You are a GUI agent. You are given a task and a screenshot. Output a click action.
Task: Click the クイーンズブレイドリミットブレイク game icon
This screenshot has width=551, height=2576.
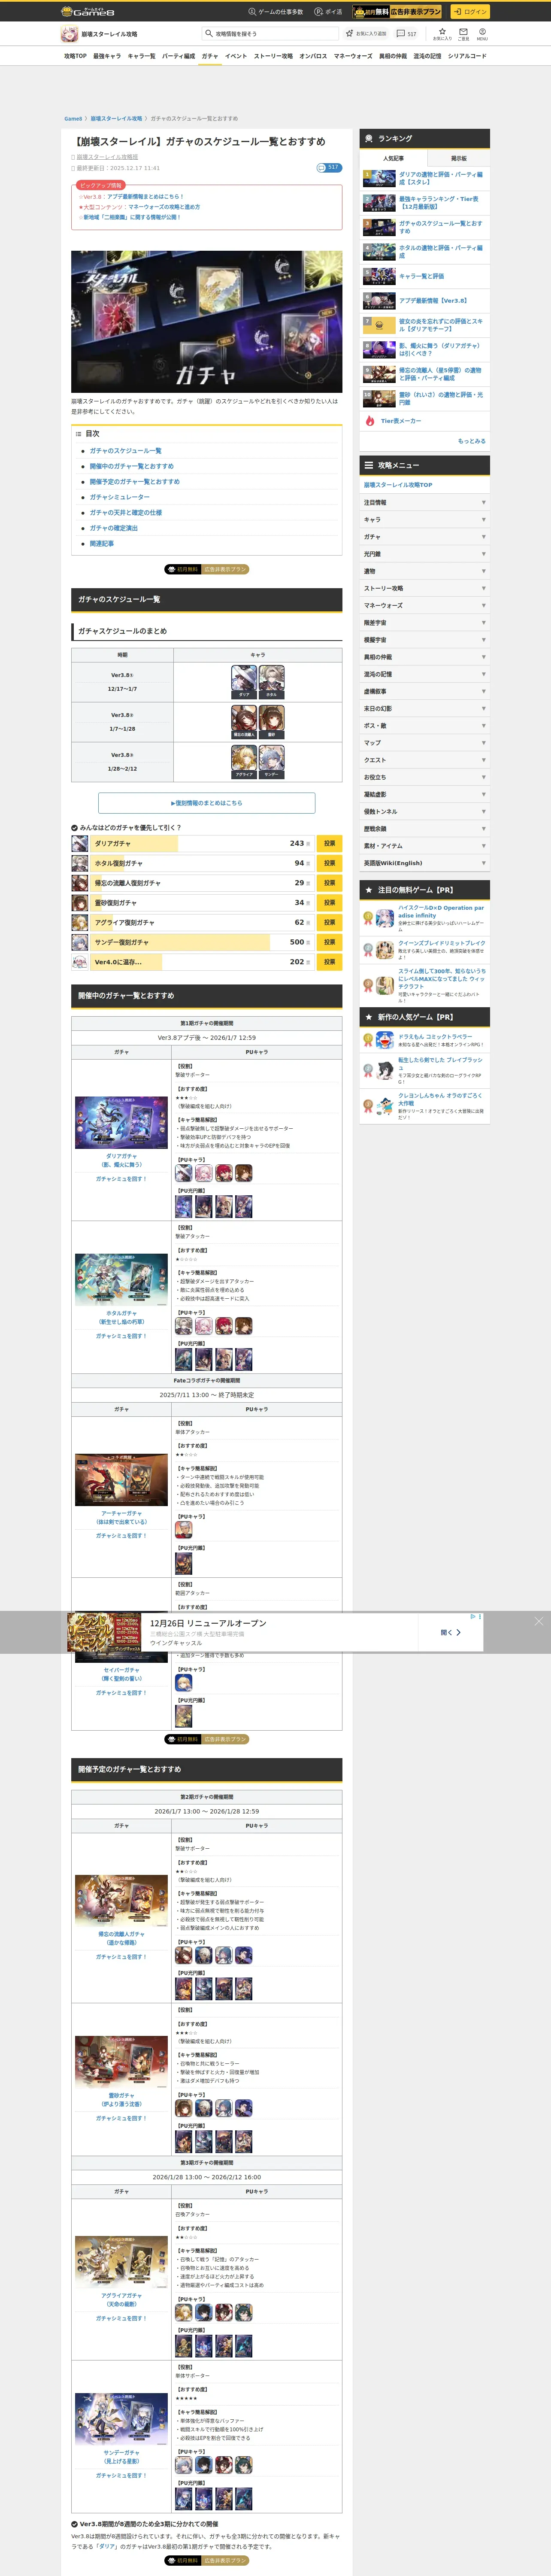[384, 950]
